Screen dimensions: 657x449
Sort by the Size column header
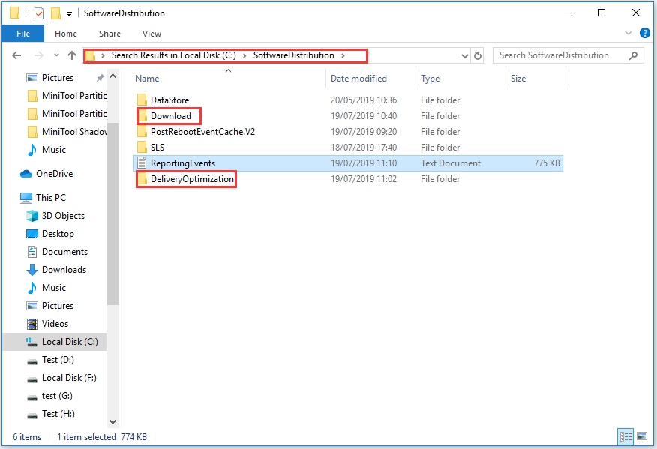pyautogui.click(x=518, y=79)
